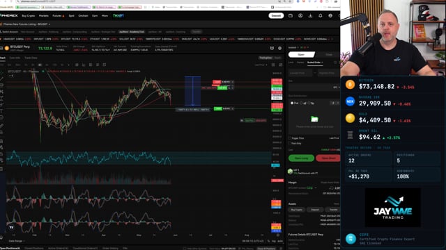The width and height of the screenshot is (446, 250).
Task: Toggle log scale on chart
Action: point(274,241)
